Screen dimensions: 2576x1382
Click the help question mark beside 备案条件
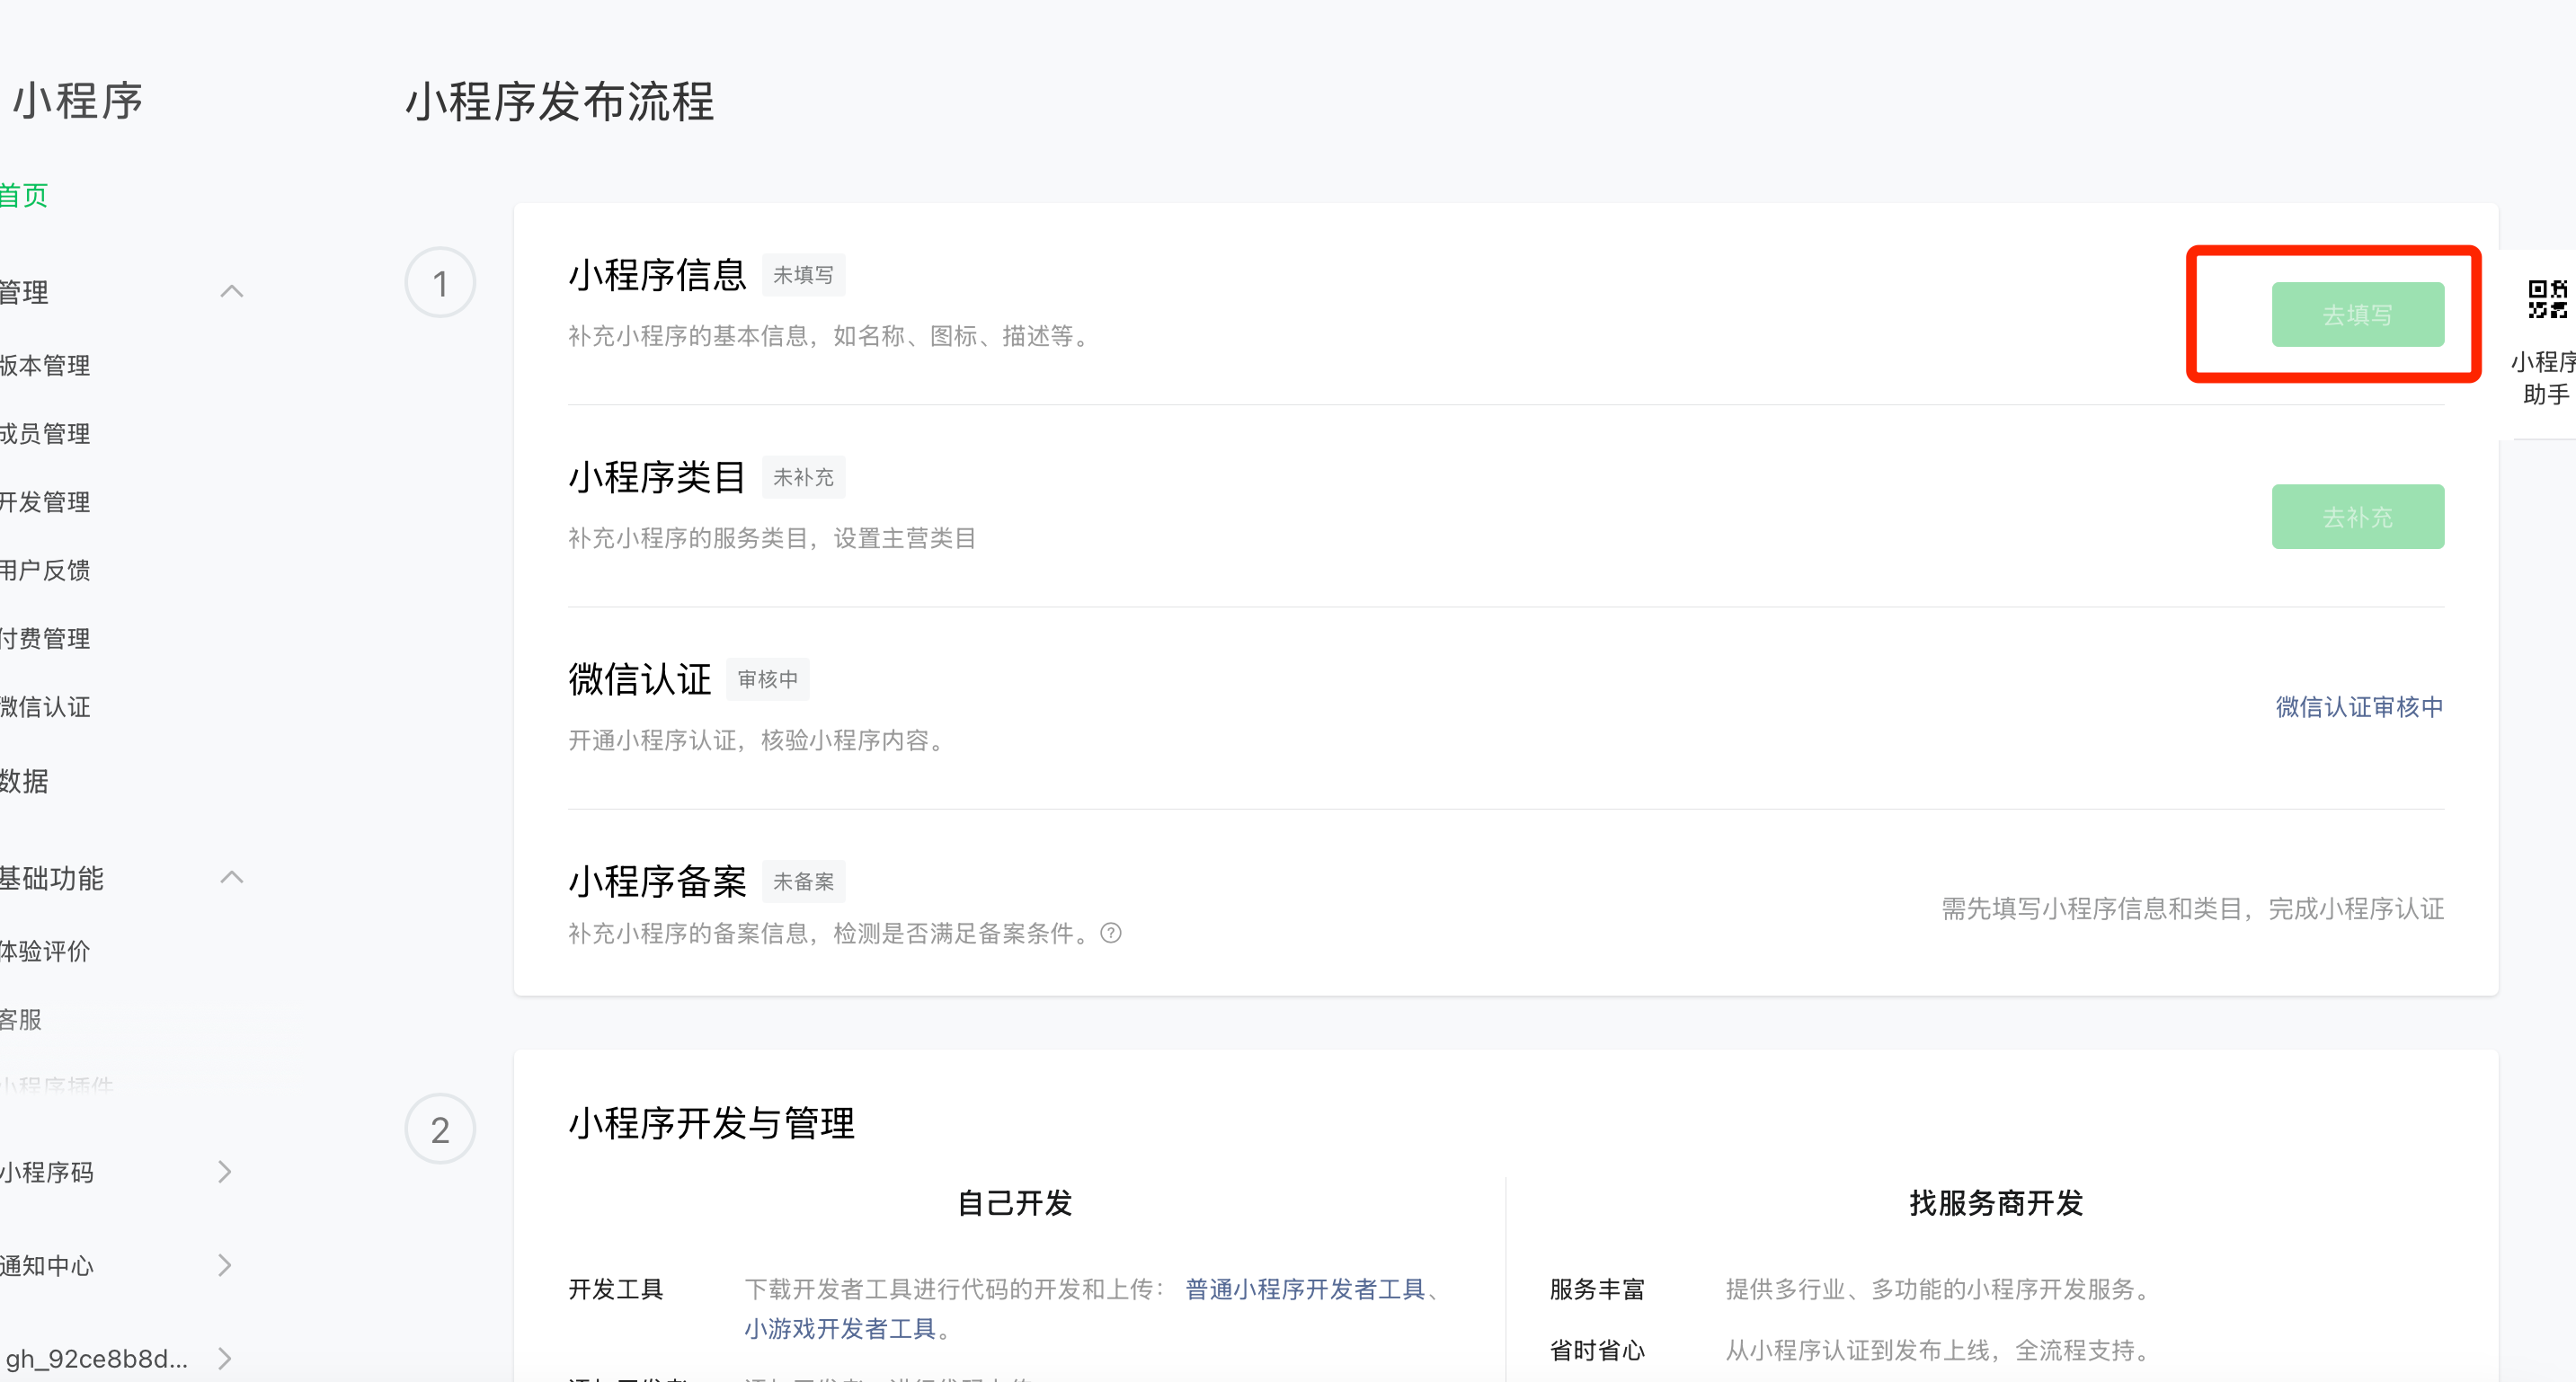tap(1110, 933)
